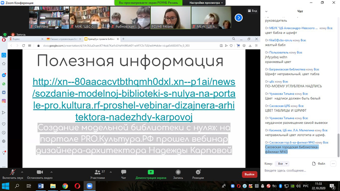The image size is (340, 191).
Task: Click the Чат icon in Zoom toolbar
Action: pyautogui.click(x=124, y=174)
